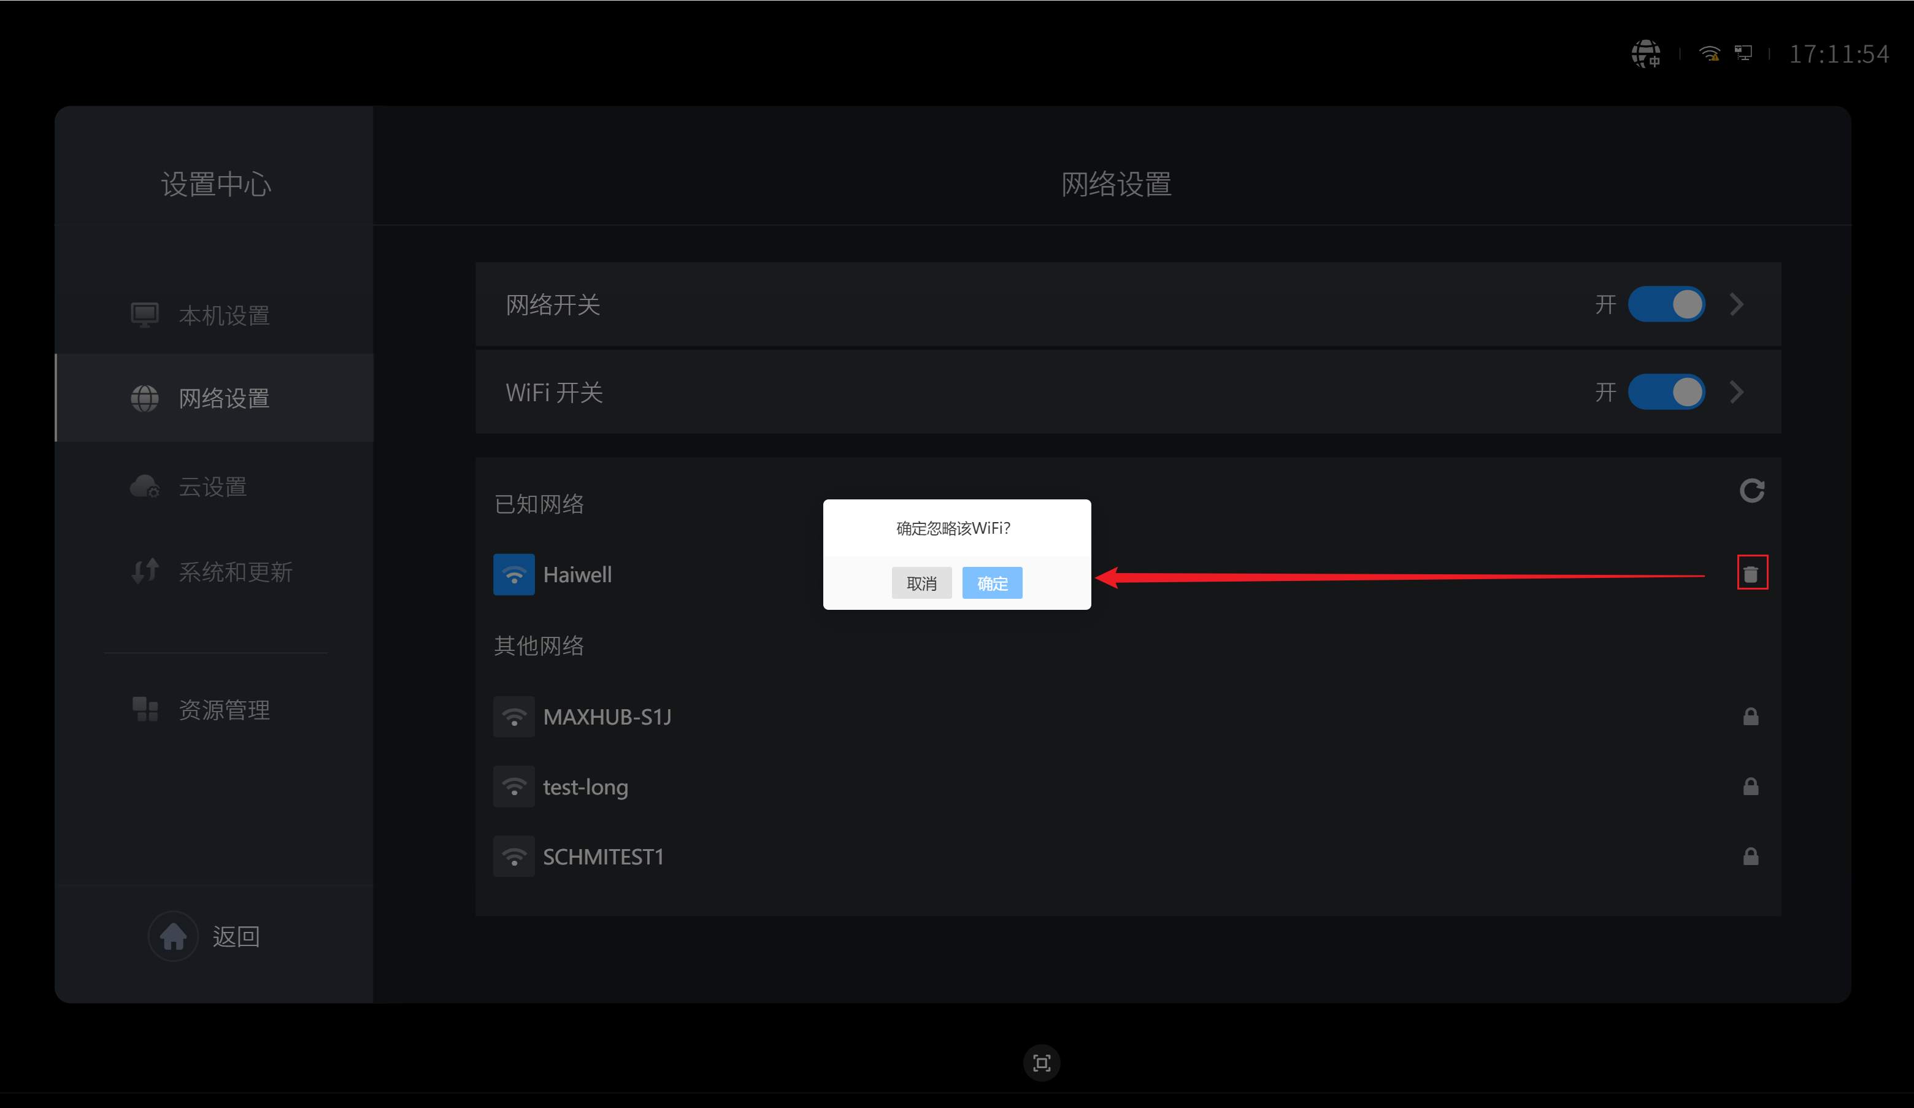Select 网络设置 in sidebar
Image resolution: width=1914 pixels, height=1108 pixels.
tap(214, 397)
